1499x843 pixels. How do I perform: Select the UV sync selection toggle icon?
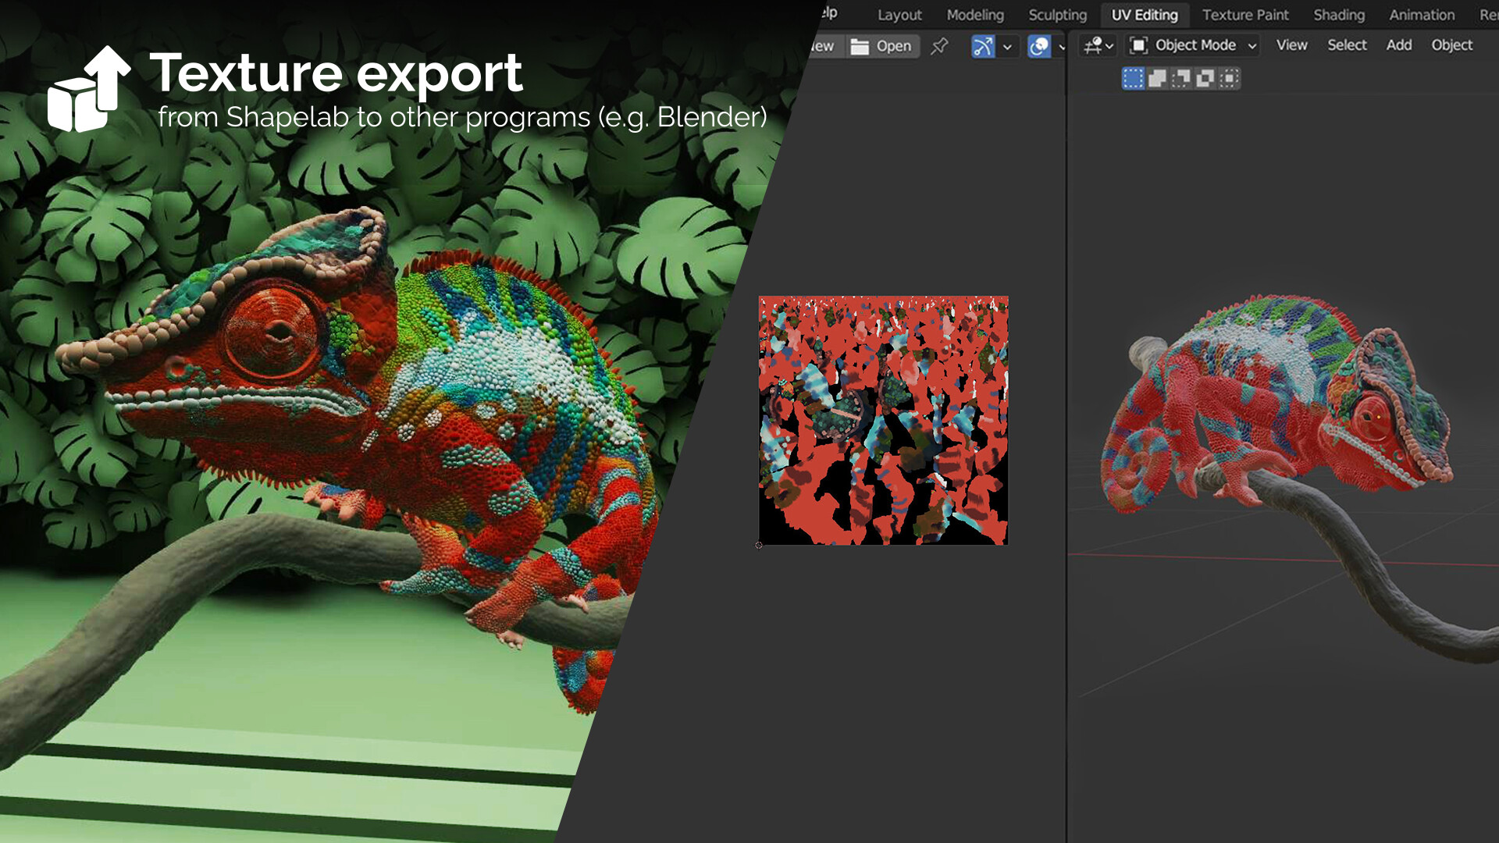[982, 45]
